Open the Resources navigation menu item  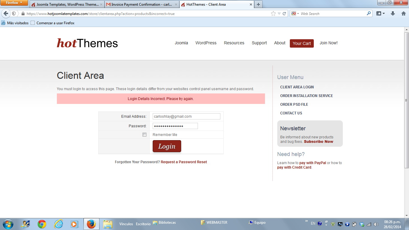pyautogui.click(x=234, y=43)
